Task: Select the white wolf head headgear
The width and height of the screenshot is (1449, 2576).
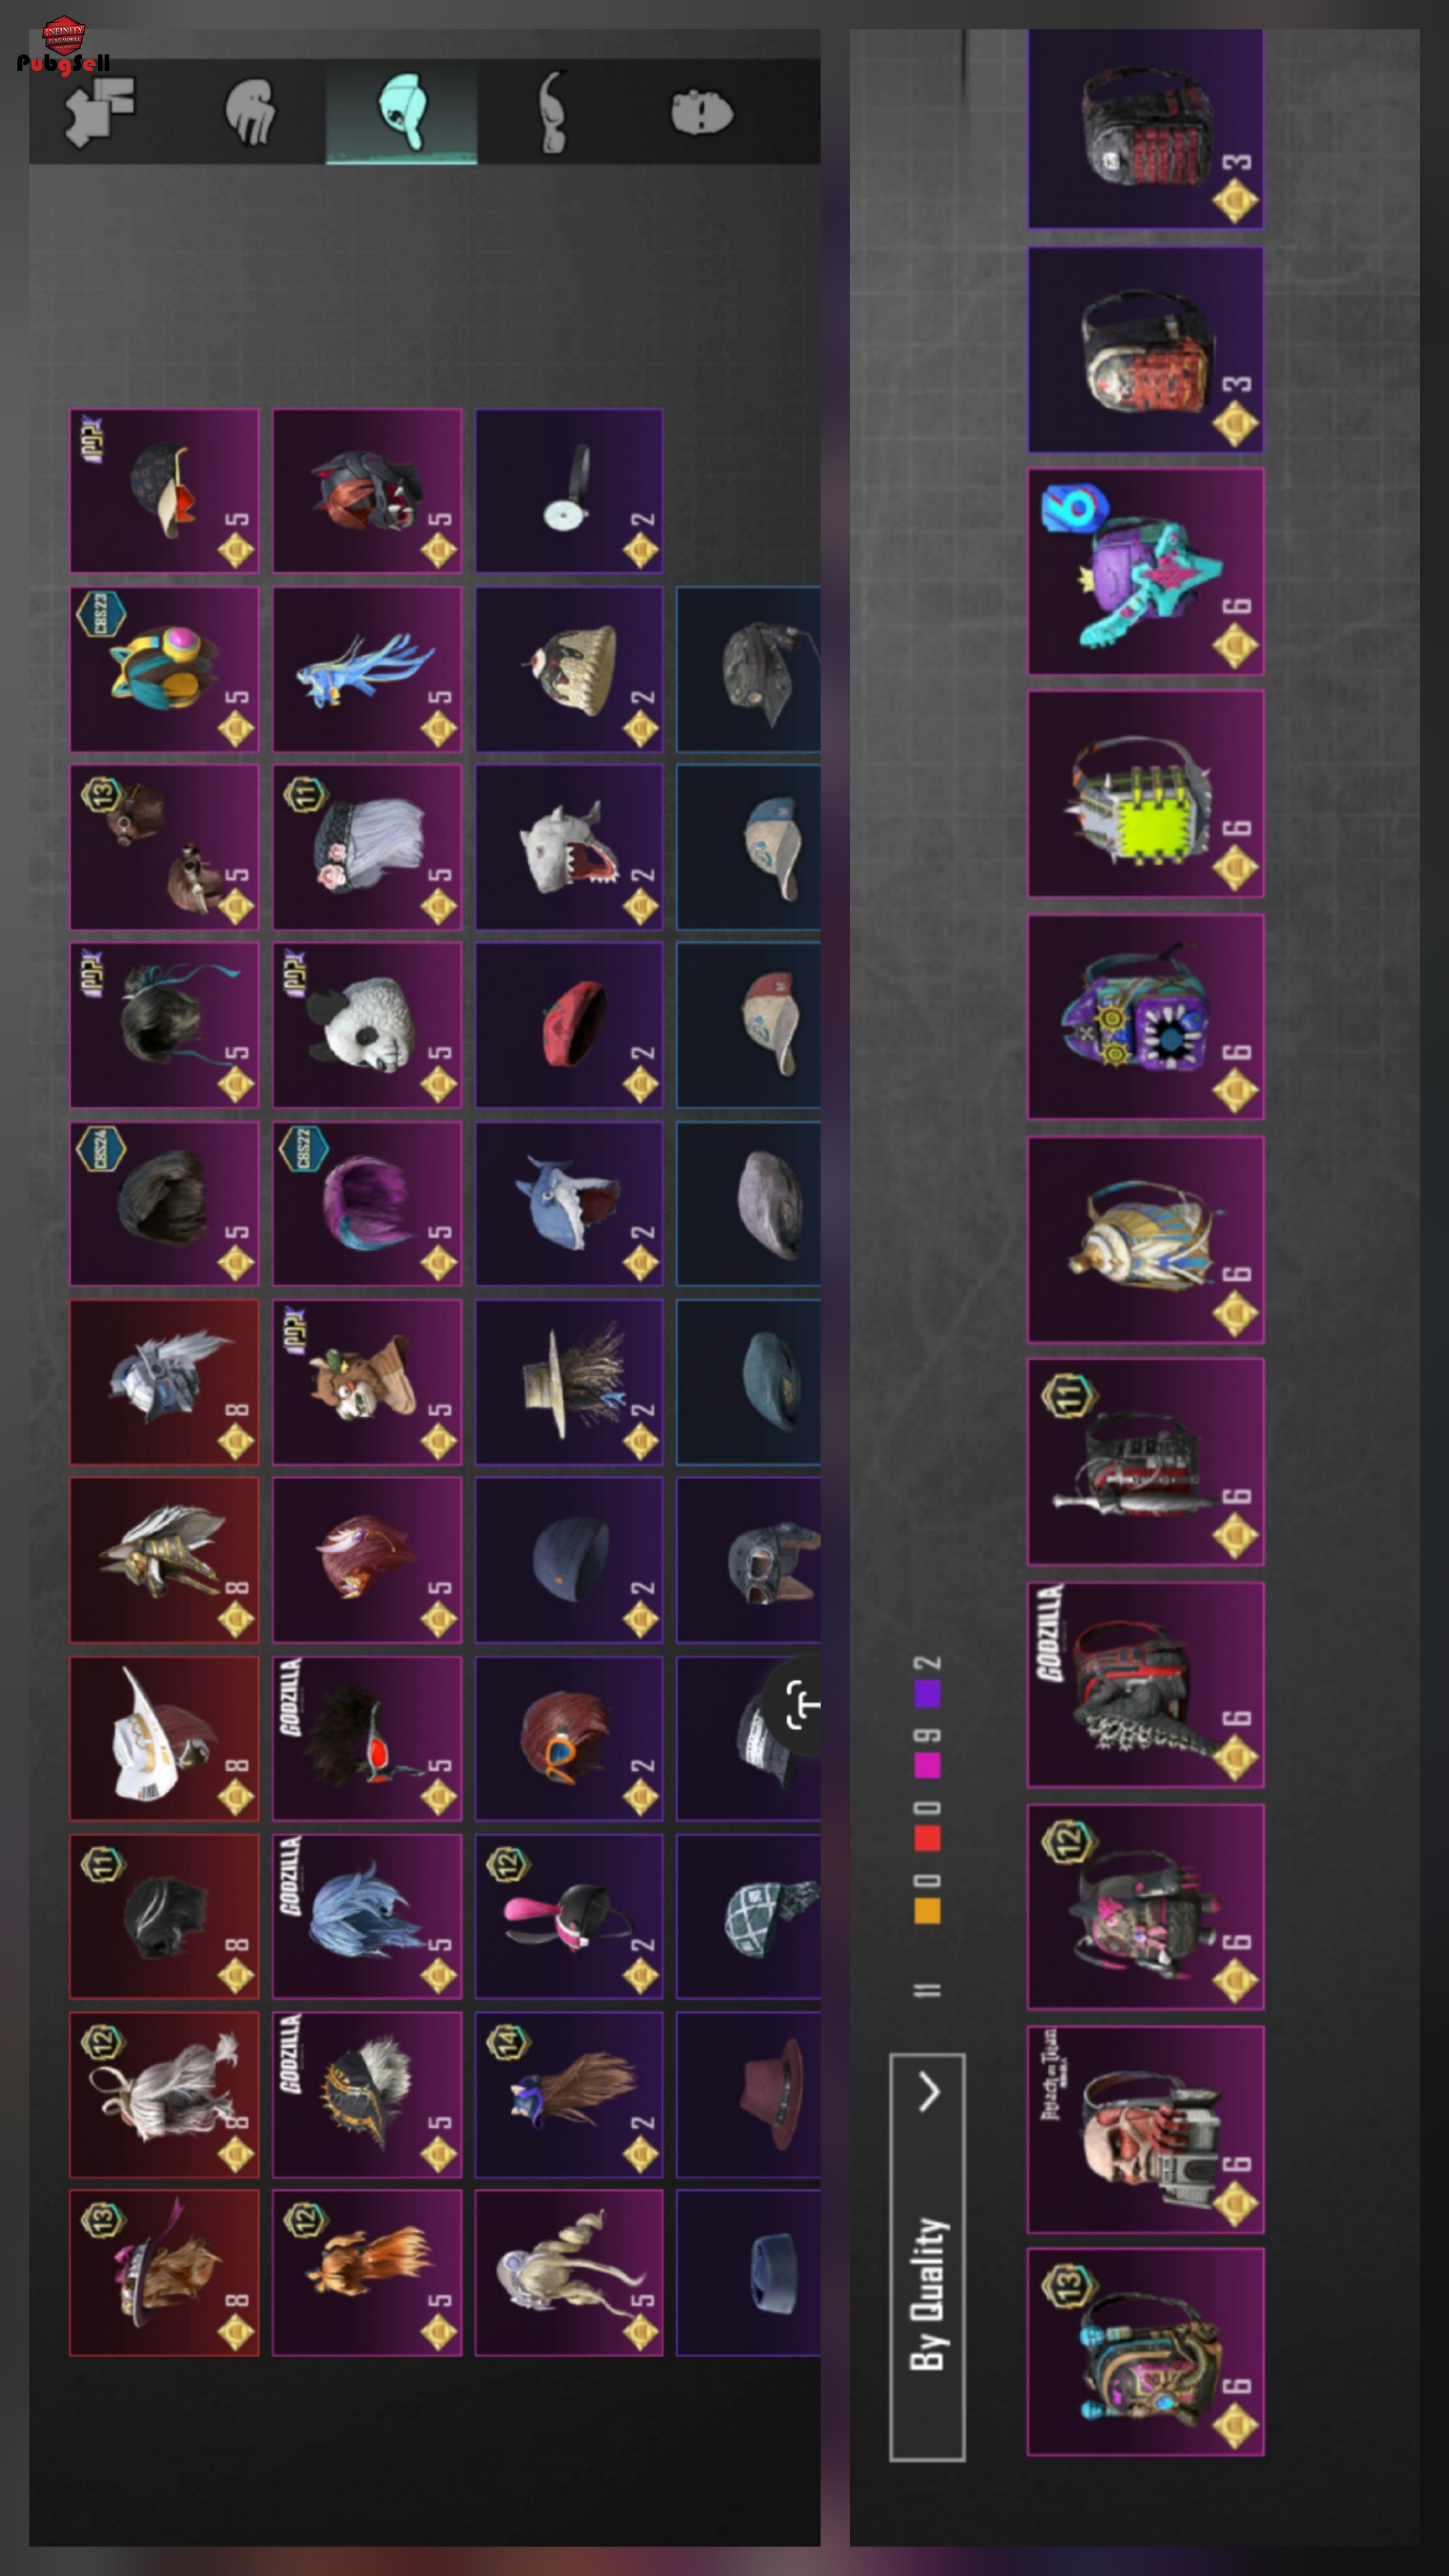Action: click(569, 846)
